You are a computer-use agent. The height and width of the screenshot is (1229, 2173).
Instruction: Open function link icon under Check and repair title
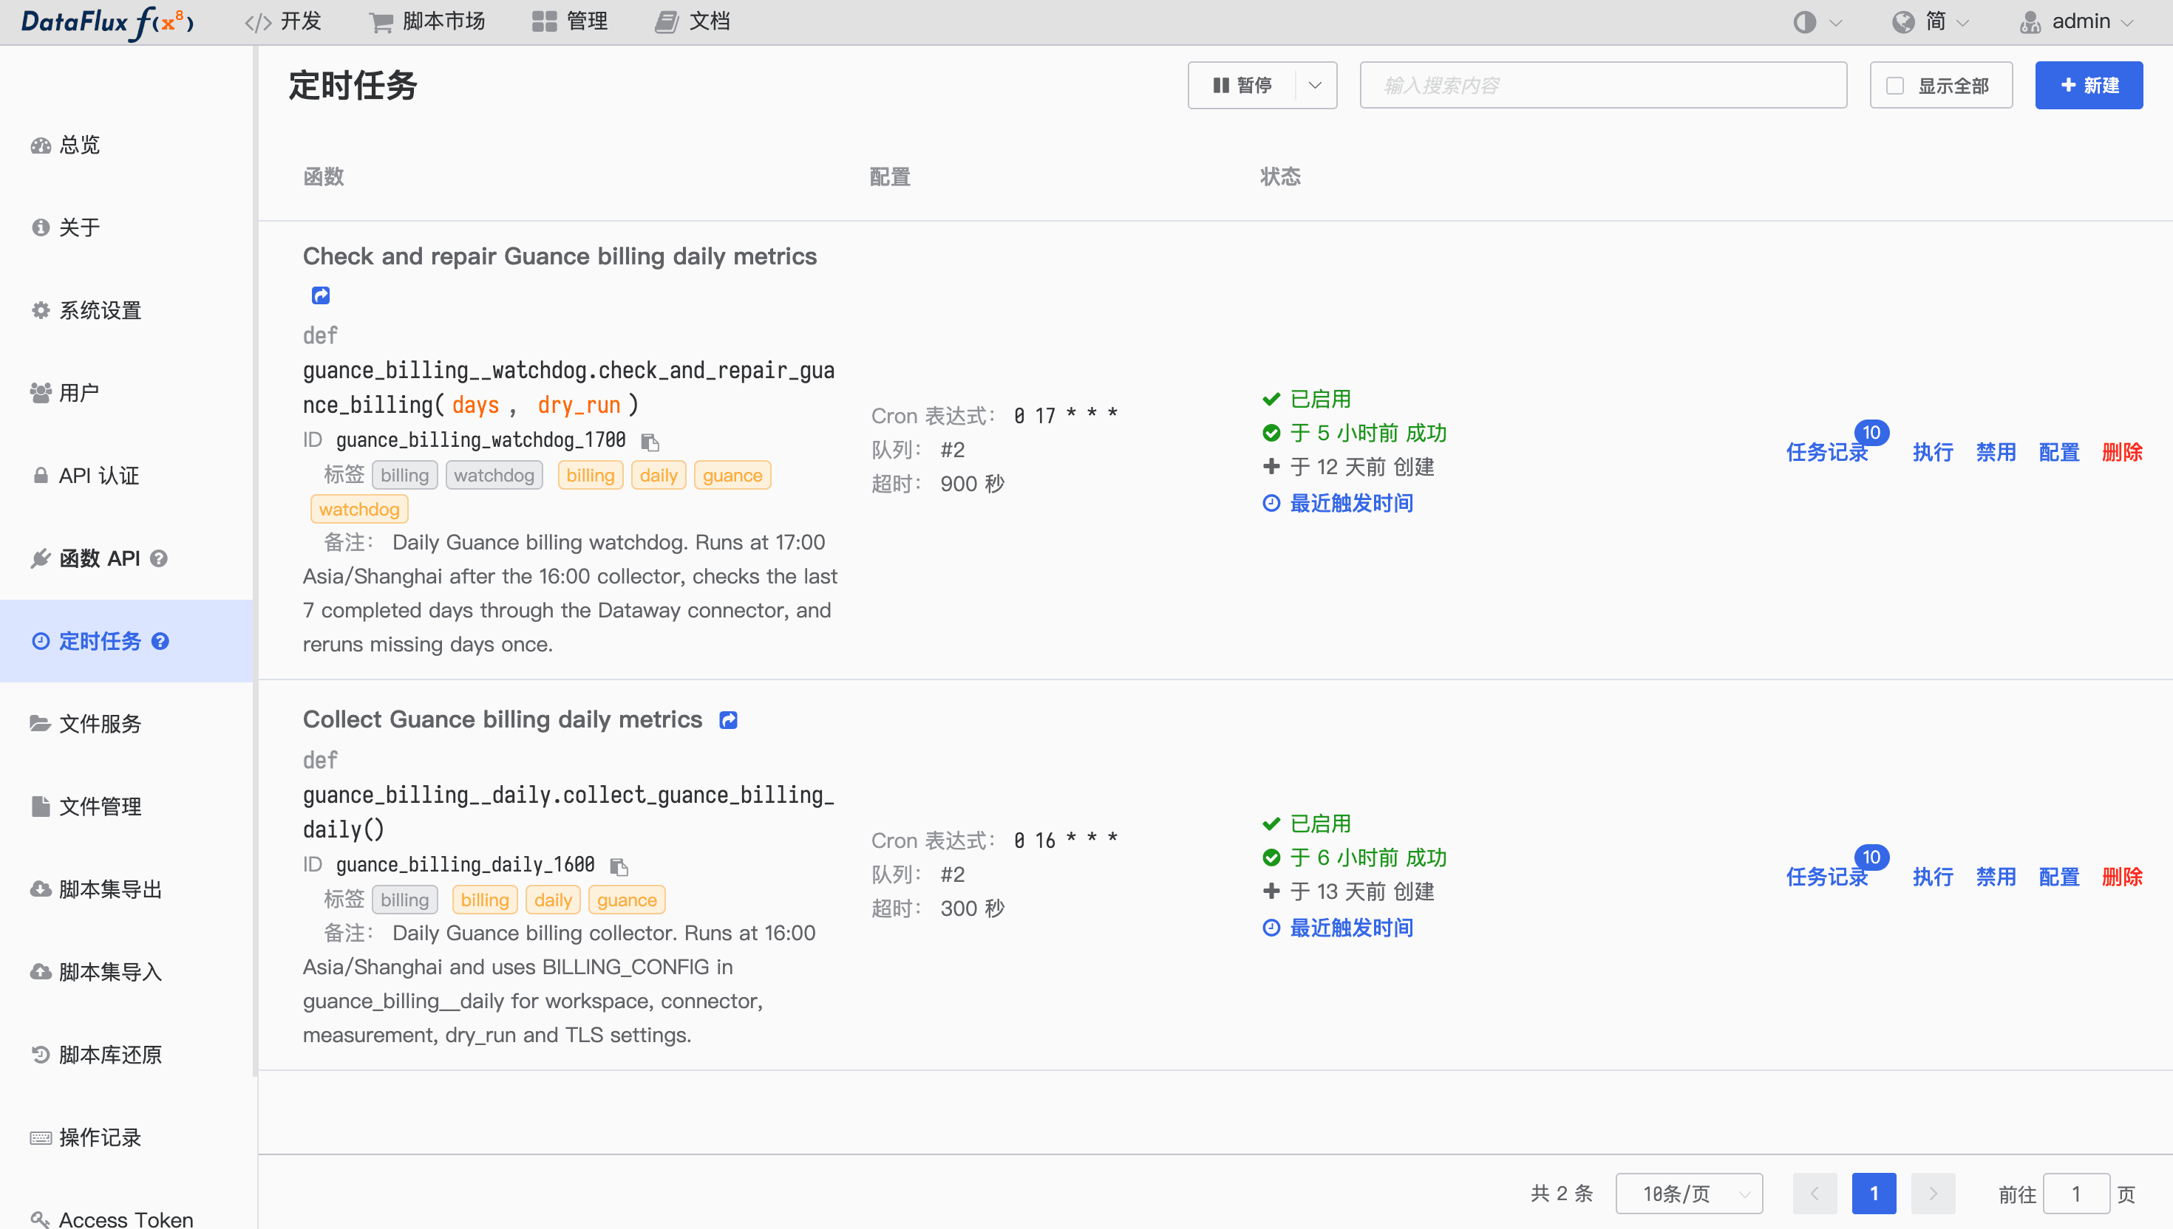tap(321, 295)
